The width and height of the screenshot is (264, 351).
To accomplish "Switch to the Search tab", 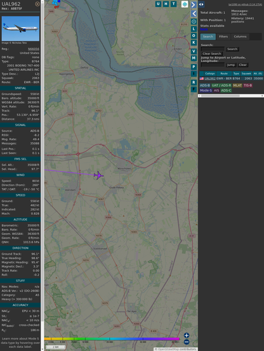I will pyautogui.click(x=208, y=37).
